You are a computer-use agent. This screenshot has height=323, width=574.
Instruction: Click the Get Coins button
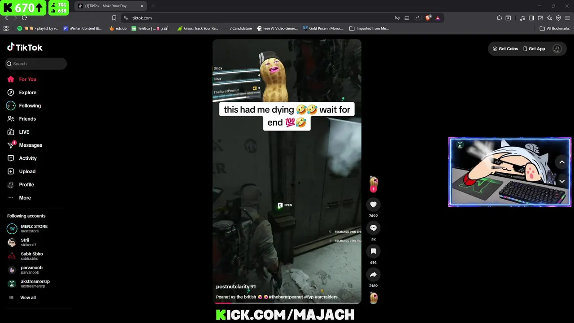[505, 49]
